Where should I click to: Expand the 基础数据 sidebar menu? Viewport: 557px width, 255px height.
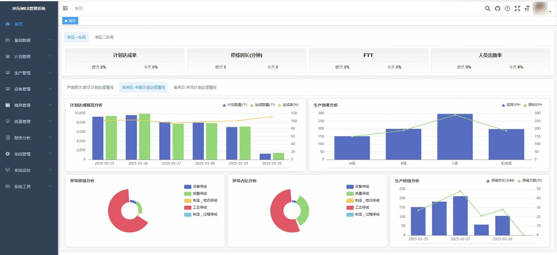(29, 40)
